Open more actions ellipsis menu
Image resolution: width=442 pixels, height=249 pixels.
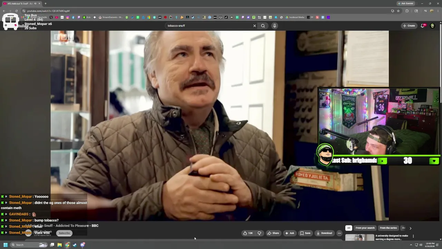tap(339, 233)
